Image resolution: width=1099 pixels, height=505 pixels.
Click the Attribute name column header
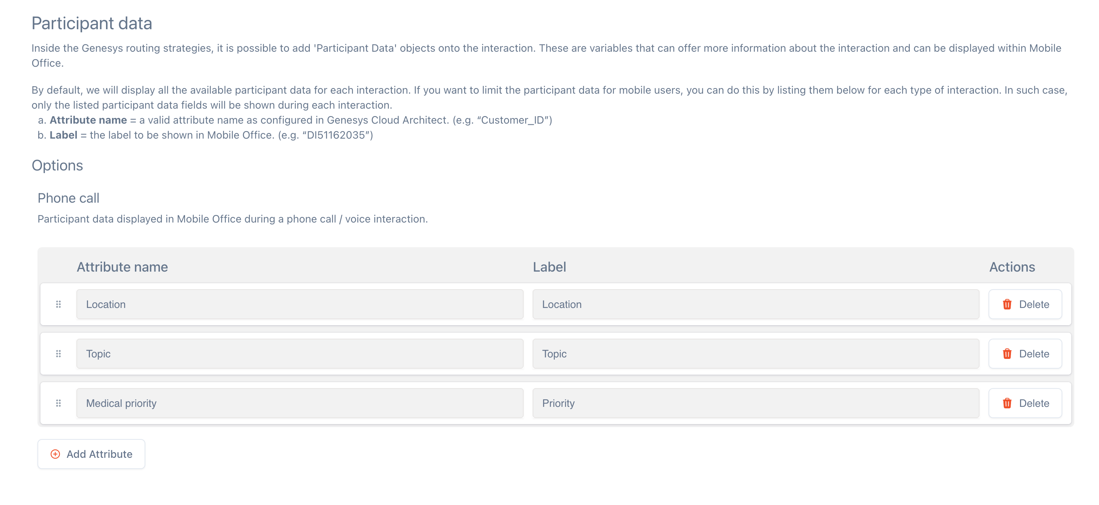(122, 267)
